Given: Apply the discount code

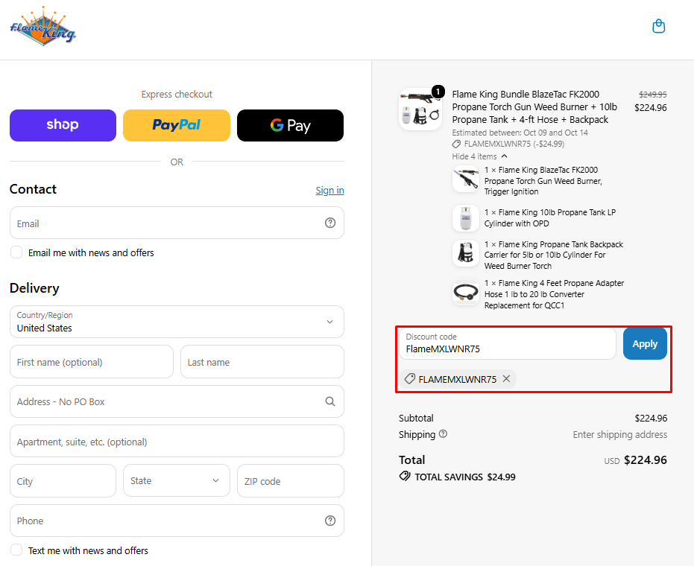Looking at the screenshot, I should (645, 343).
